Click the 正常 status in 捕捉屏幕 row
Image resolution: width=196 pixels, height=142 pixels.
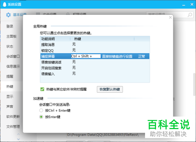(142, 56)
